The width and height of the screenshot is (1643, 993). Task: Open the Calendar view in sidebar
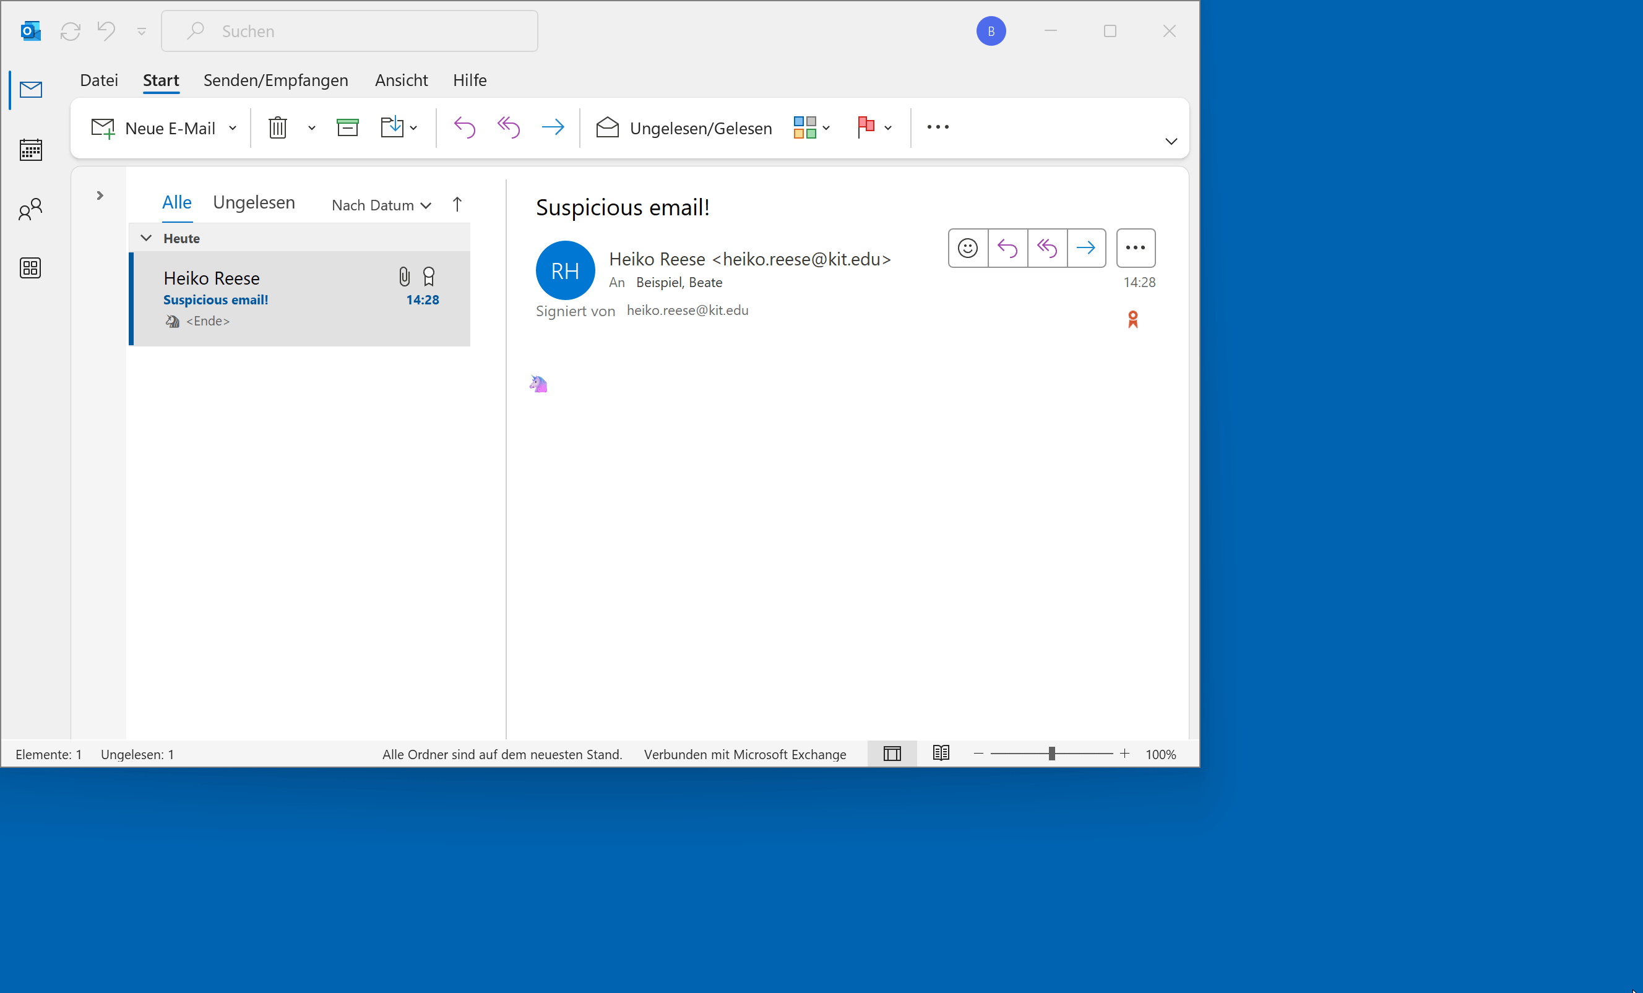pyautogui.click(x=31, y=150)
